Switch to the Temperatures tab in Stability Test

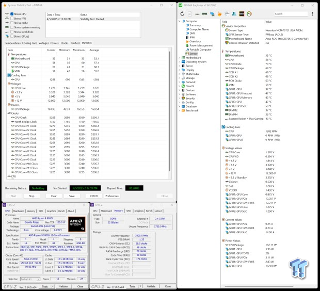pyautogui.click(x=13, y=43)
